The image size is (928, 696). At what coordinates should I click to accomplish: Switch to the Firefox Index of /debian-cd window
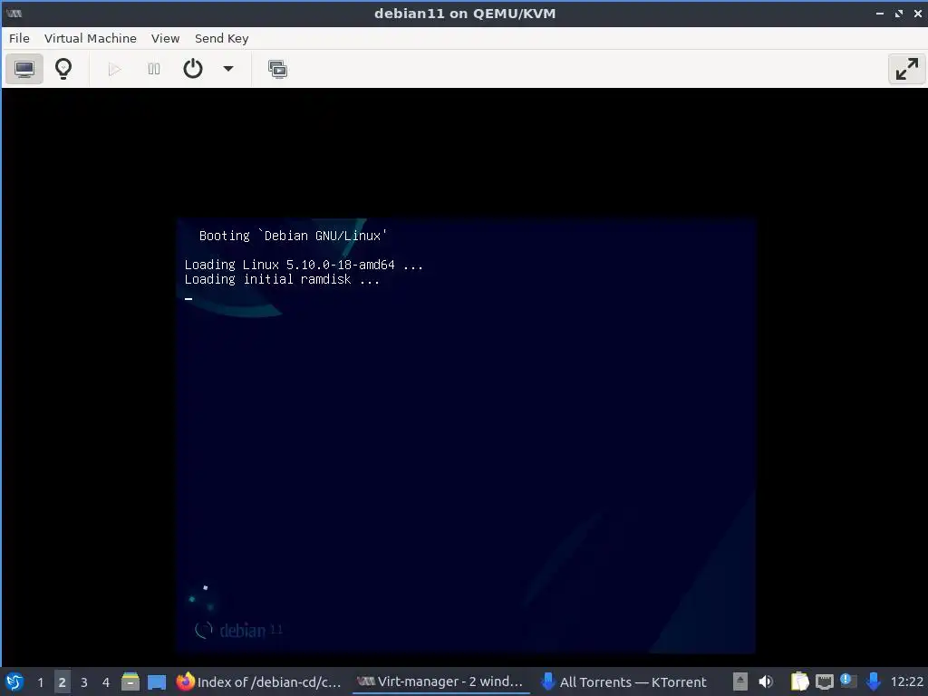[x=259, y=681]
